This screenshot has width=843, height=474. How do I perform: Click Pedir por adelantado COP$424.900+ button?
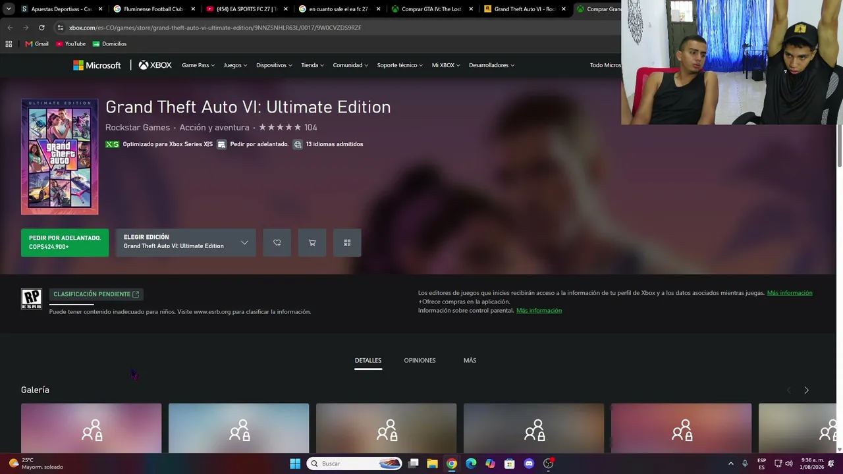point(65,243)
